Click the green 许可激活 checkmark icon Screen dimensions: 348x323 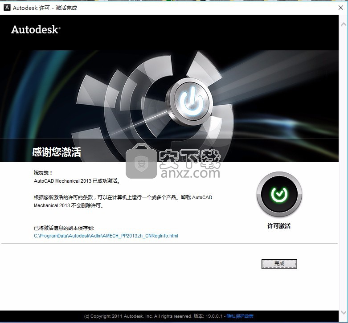pos(279,194)
